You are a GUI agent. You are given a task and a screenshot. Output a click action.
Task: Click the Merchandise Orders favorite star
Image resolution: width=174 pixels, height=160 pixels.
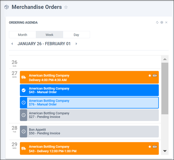(66, 7)
